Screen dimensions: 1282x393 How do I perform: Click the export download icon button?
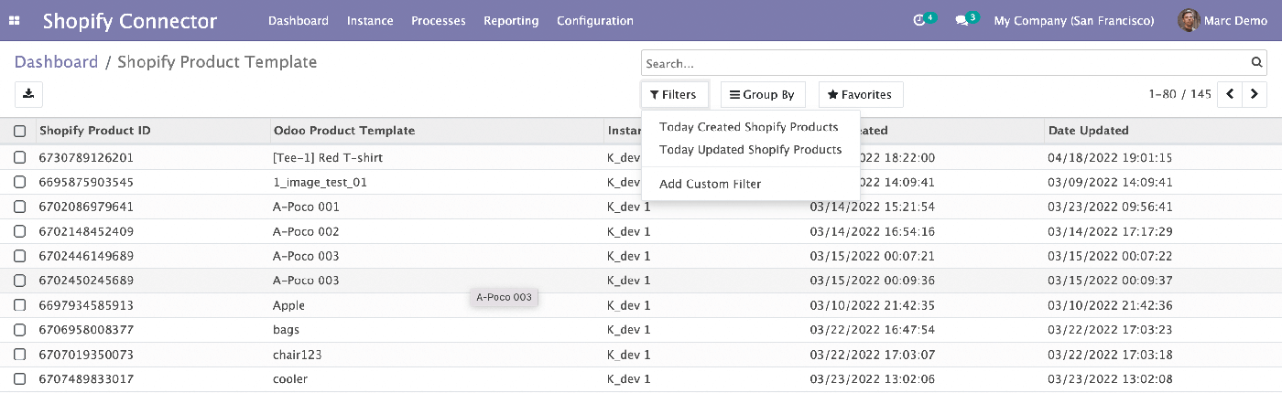tap(28, 93)
